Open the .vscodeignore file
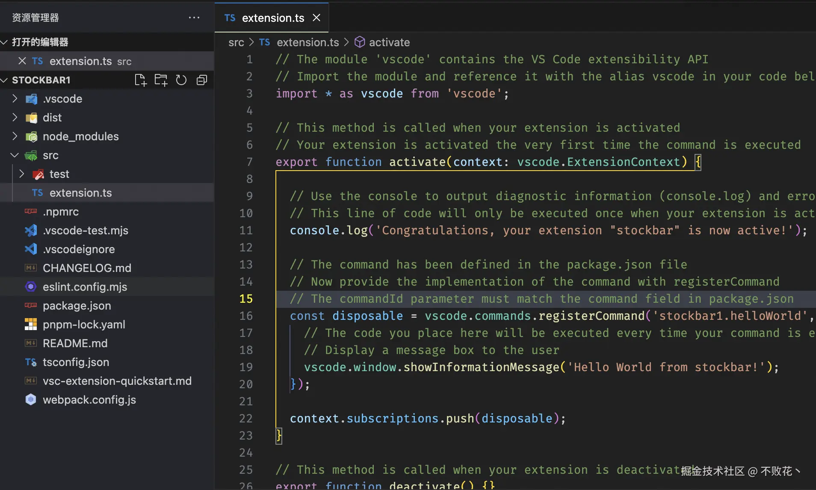 click(x=107, y=249)
